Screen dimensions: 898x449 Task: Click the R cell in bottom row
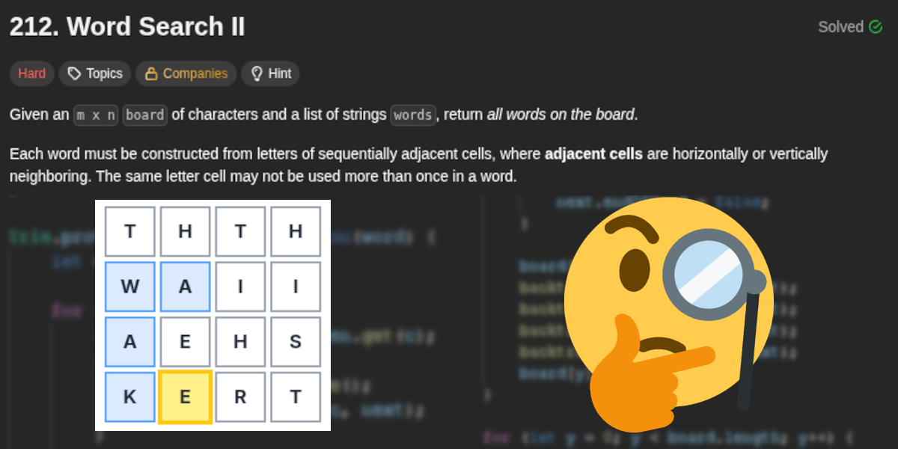coord(240,397)
